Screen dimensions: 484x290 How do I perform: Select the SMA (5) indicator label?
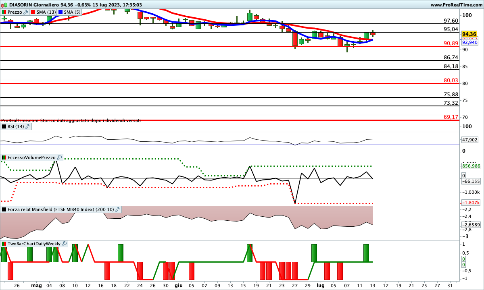pos(72,12)
